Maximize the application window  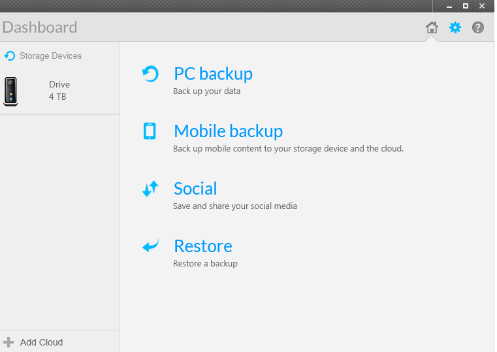coord(466,6)
